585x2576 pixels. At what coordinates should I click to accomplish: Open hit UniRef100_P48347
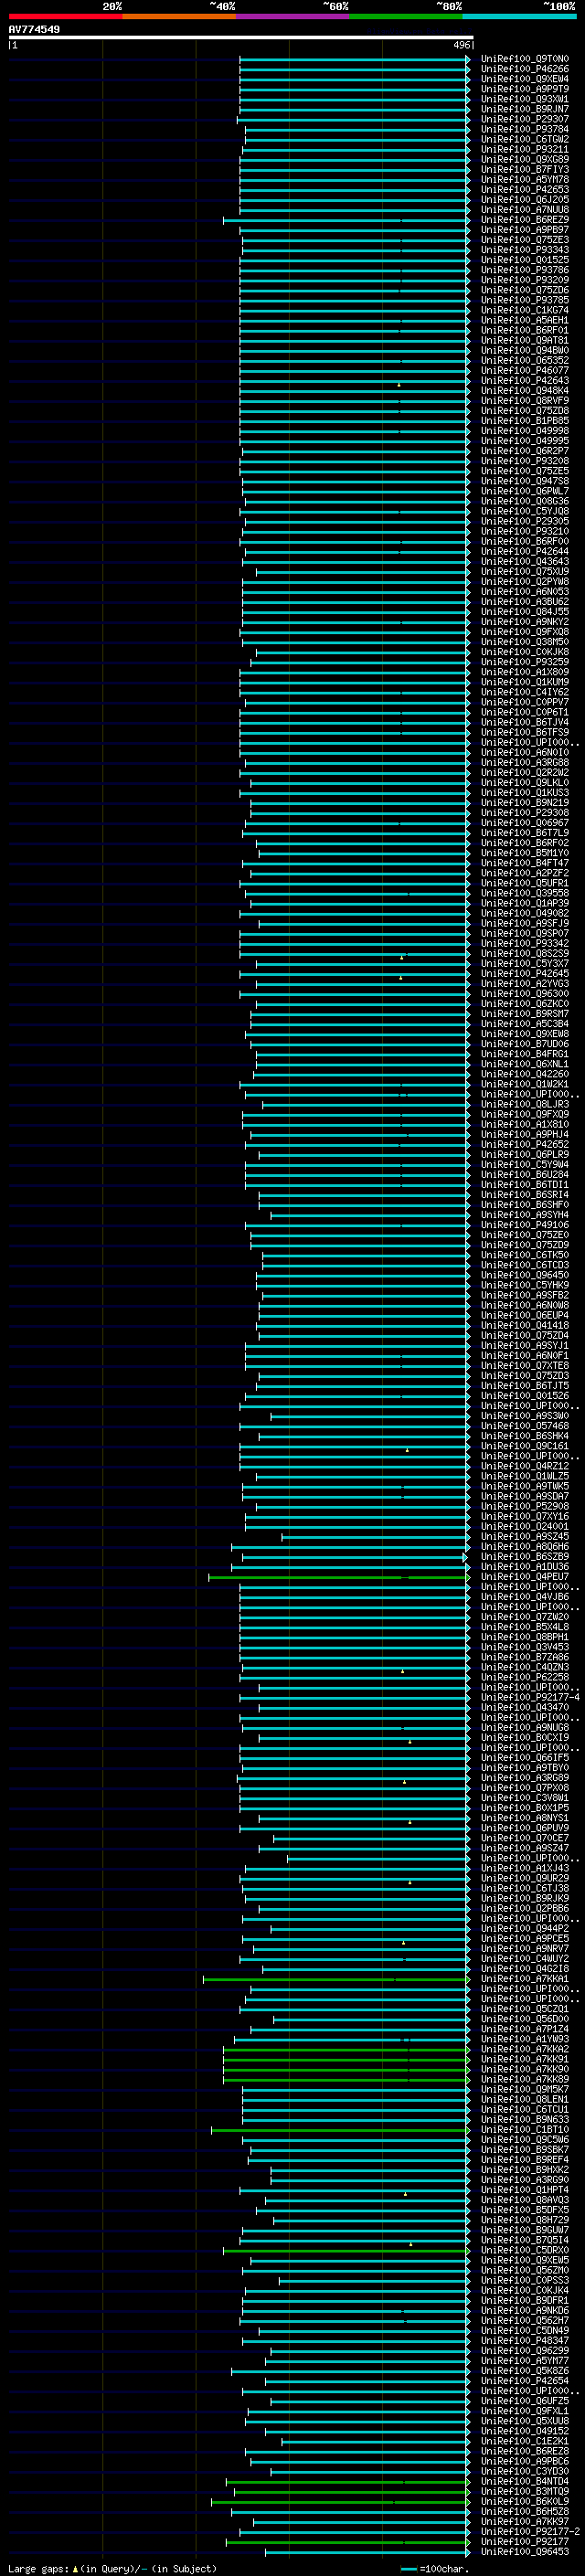[x=524, y=2340]
